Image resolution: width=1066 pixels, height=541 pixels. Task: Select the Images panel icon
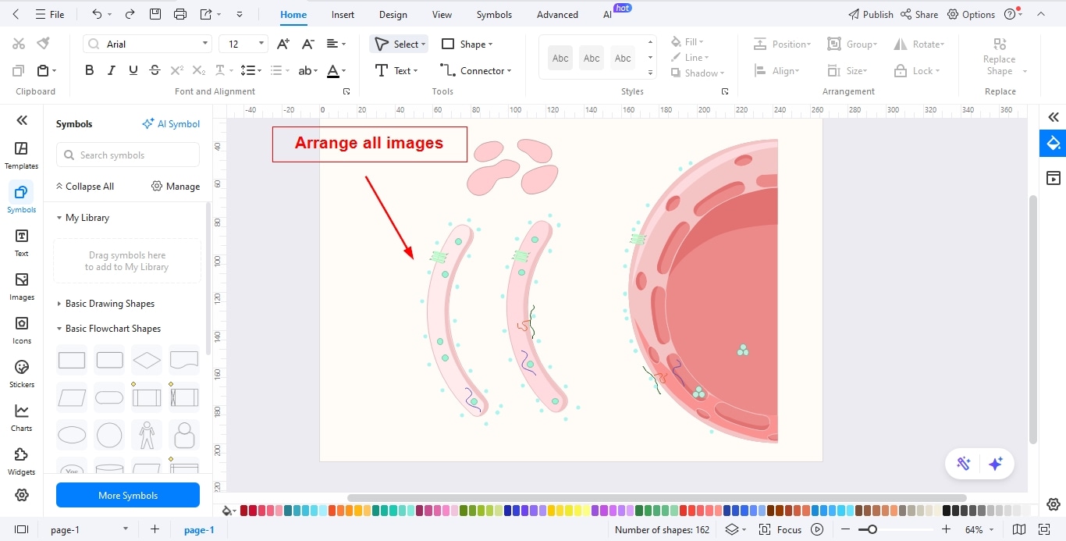click(x=21, y=285)
